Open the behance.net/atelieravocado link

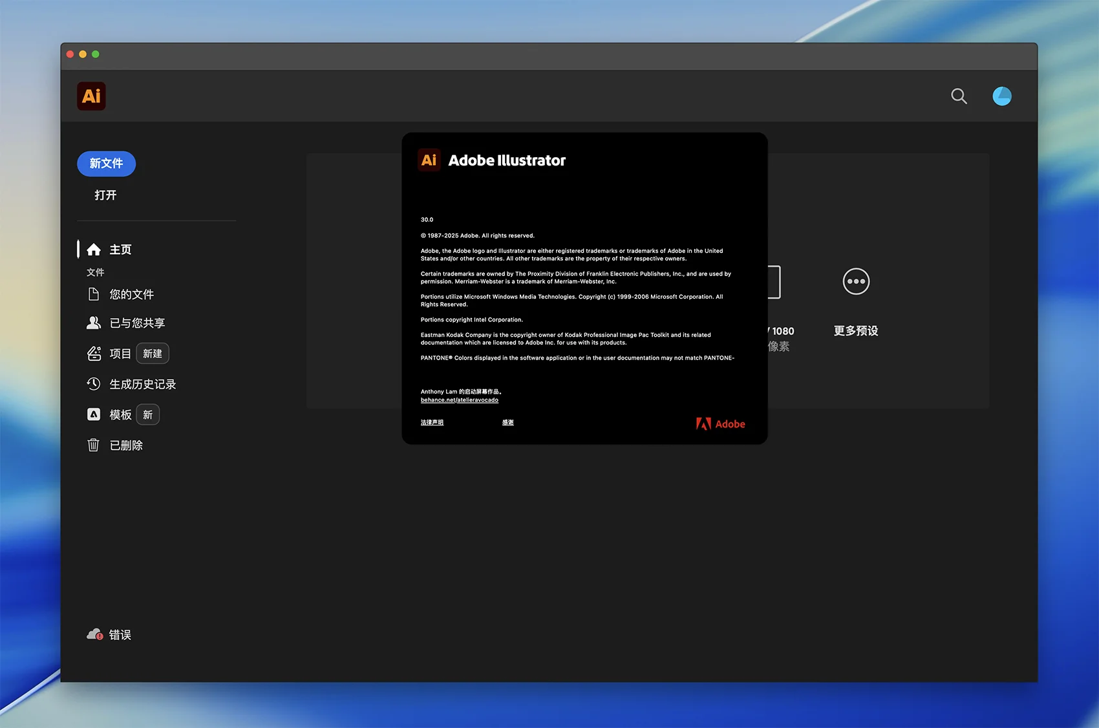tap(459, 400)
